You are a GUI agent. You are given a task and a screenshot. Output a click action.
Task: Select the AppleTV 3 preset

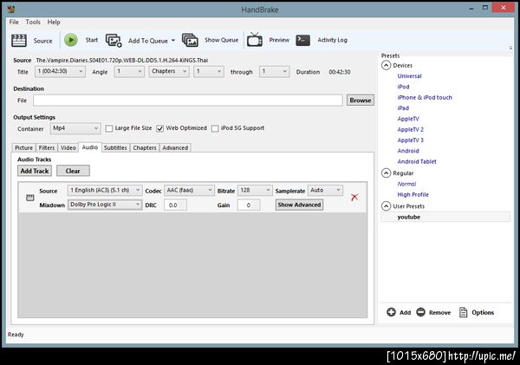pos(411,140)
